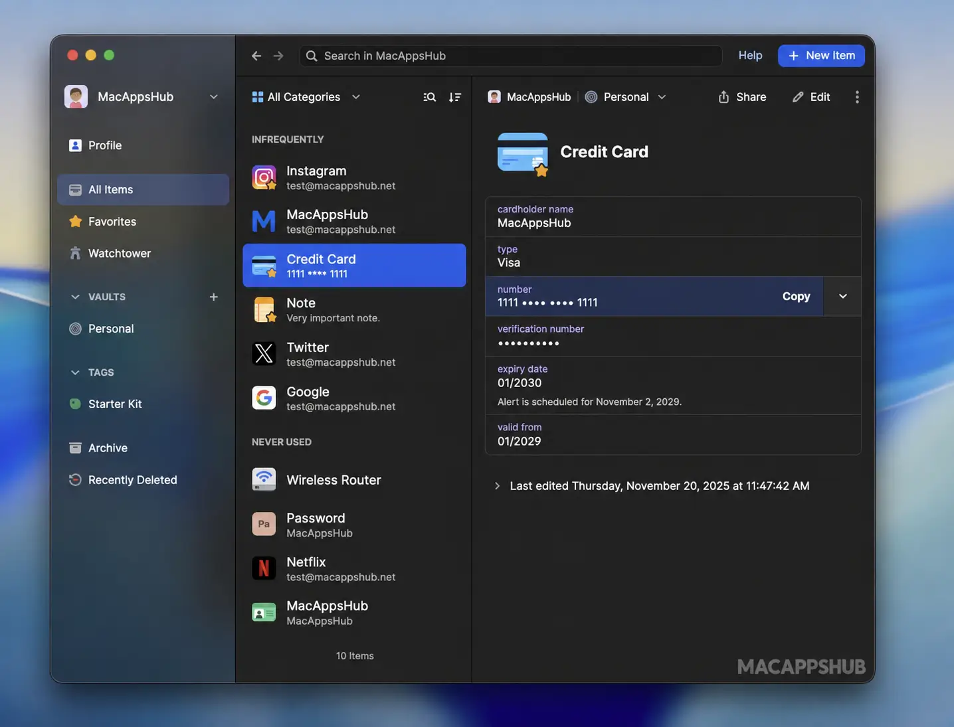Go forward with the right arrow icon
The image size is (954, 727).
[278, 56]
